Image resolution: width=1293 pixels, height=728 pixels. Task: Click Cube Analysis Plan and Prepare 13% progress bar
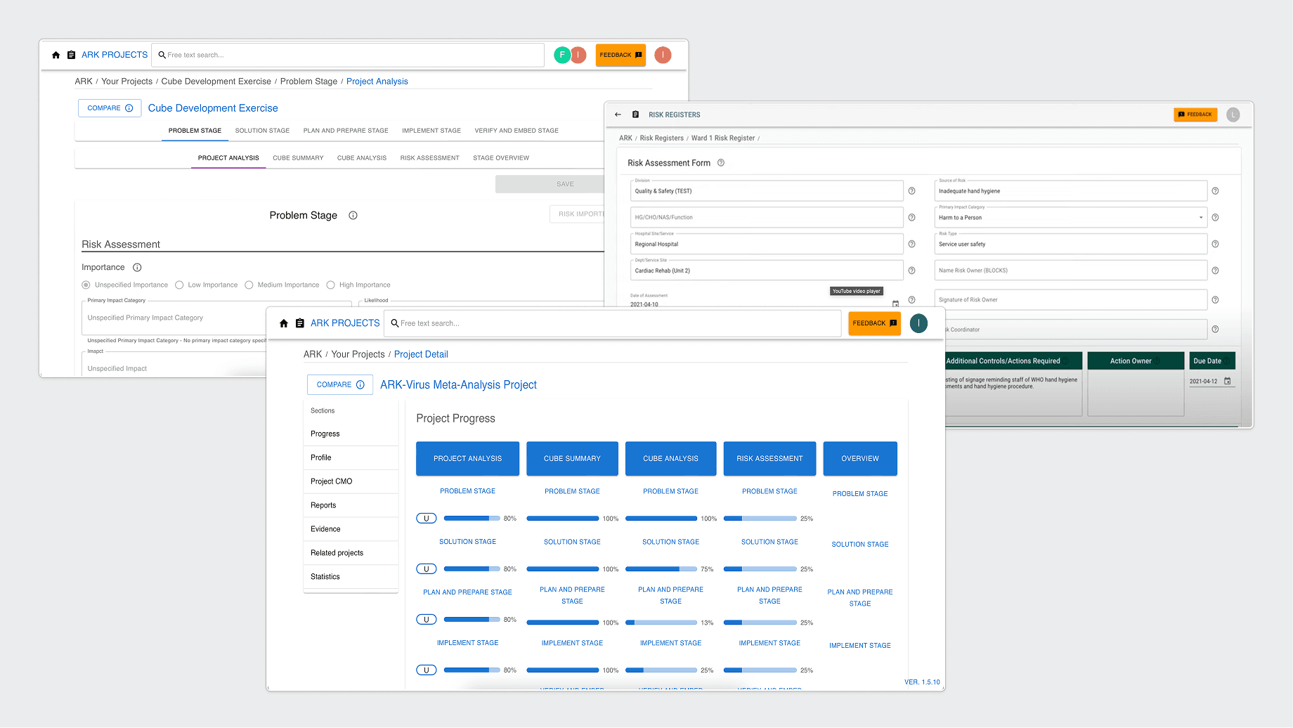pos(662,623)
